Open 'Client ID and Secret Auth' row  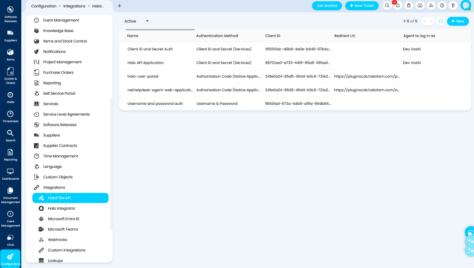point(295,49)
